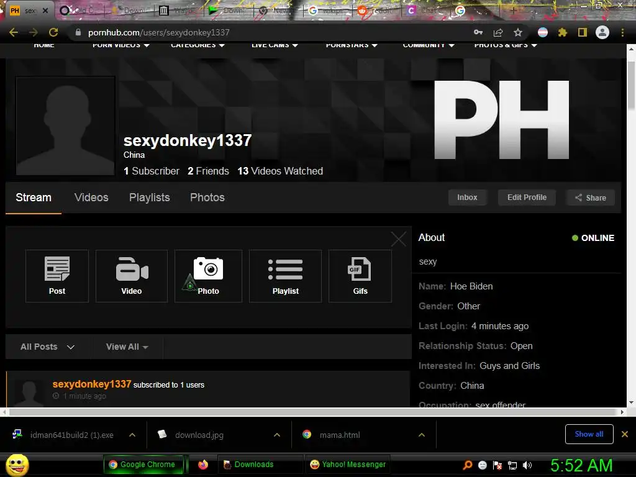Switch to the Videos tab

[91, 198]
